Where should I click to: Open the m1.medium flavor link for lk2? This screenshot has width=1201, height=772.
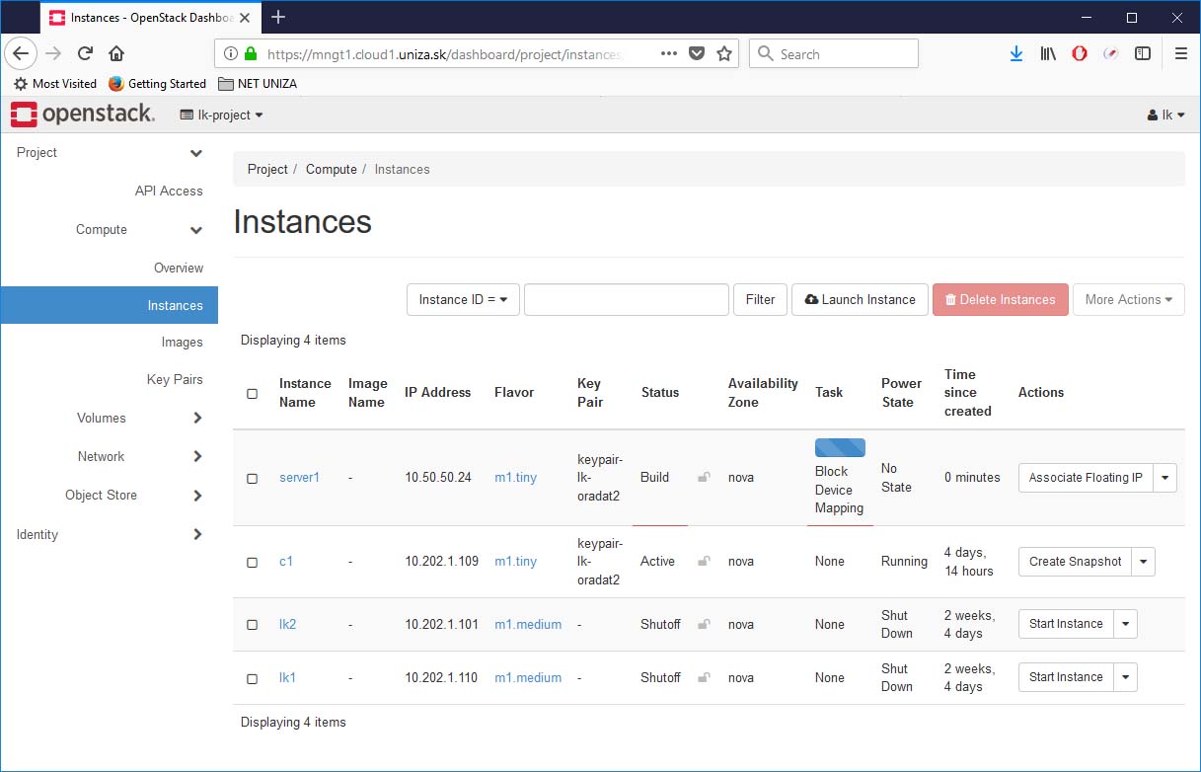(x=528, y=625)
